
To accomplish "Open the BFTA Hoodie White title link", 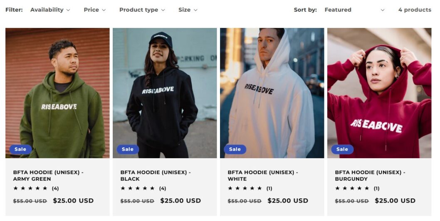I will [x=263, y=175].
